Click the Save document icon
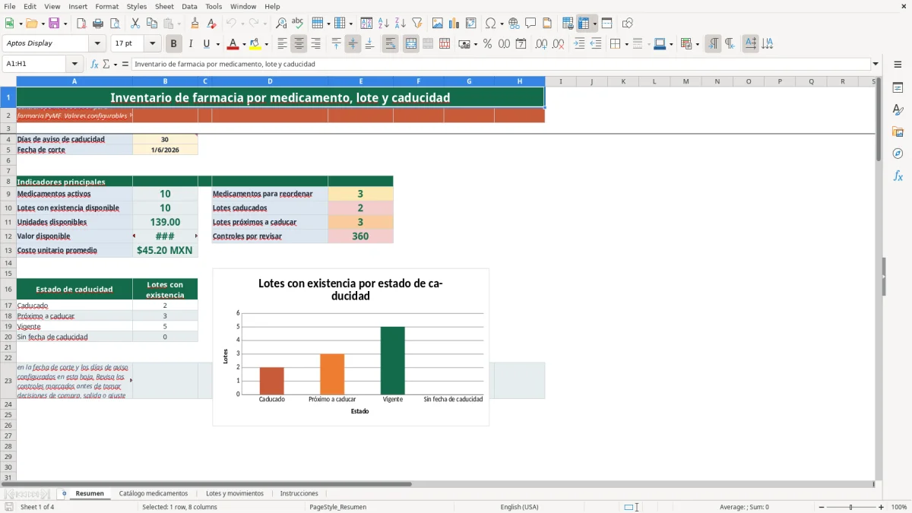 point(54,24)
